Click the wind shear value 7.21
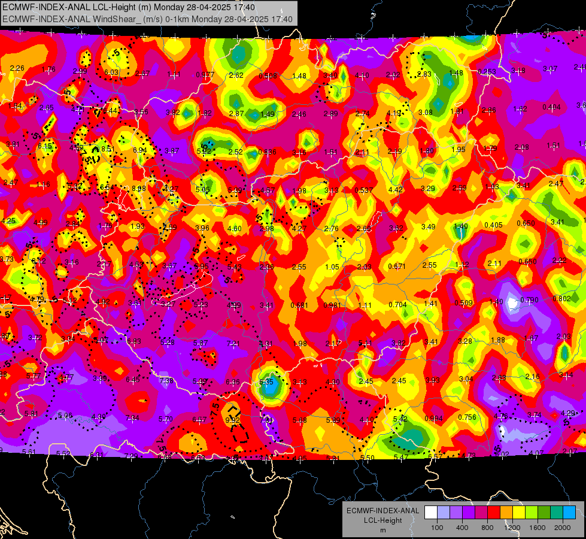 pyautogui.click(x=233, y=343)
